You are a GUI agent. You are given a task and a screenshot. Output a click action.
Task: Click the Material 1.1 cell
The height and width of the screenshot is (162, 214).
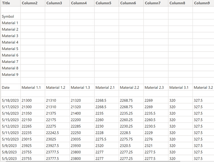point(33,87)
